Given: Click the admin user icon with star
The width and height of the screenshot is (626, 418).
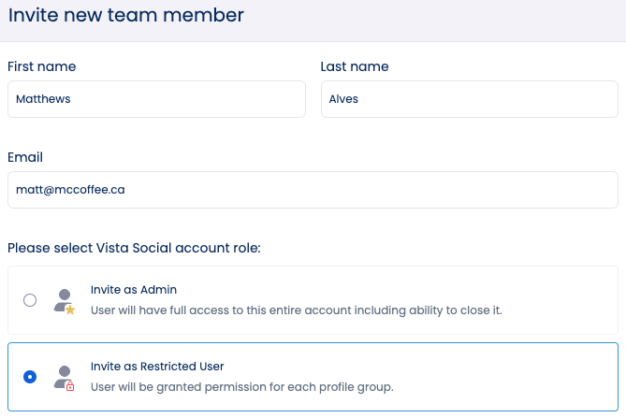Looking at the screenshot, I should click(65, 302).
